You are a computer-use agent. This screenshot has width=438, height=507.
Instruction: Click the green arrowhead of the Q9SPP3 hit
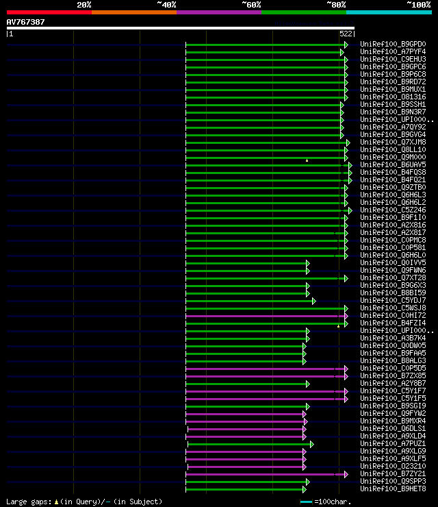click(x=308, y=482)
